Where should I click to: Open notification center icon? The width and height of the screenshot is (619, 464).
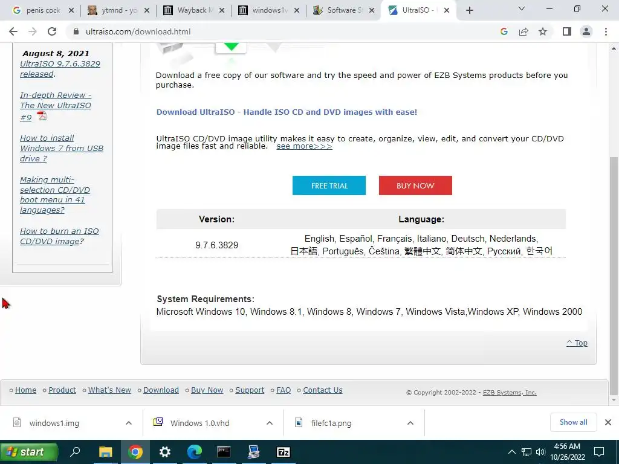coord(599,452)
